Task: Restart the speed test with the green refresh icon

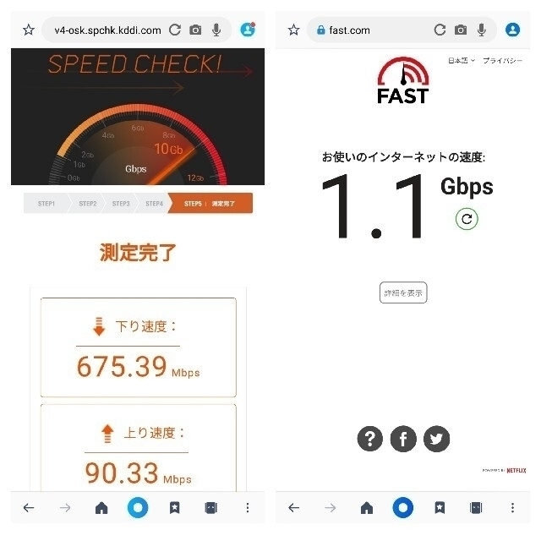Action: [x=467, y=219]
